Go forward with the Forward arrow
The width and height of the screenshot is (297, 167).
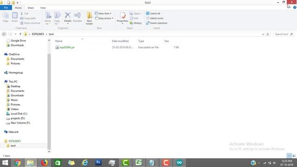(10, 34)
